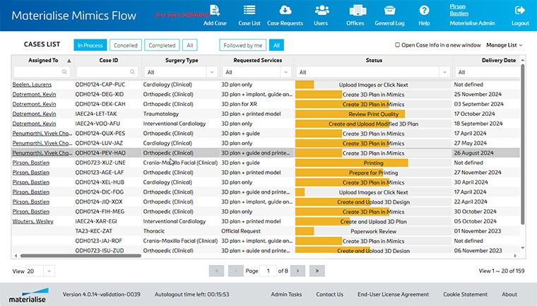Image resolution: width=537 pixels, height=306 pixels.
Task: Open Case Requests cloud icon
Action: 285,11
